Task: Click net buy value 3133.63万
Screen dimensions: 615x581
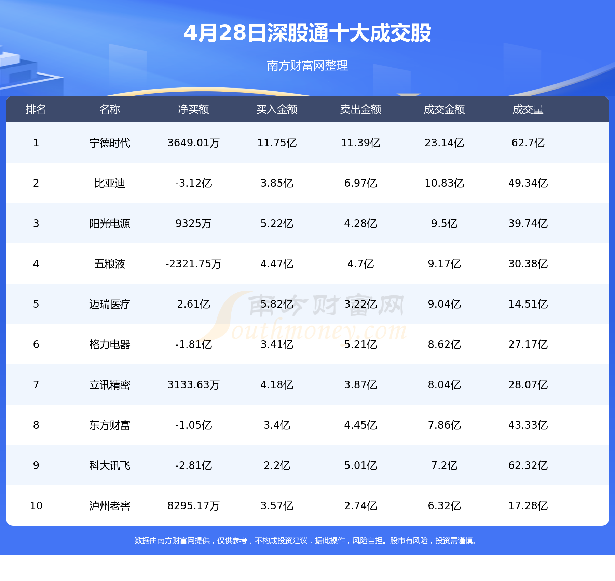Action: point(193,385)
